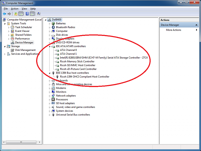The width and height of the screenshot is (201, 151).
Task: Click the Monitors category icon
Action: pos(53,92)
